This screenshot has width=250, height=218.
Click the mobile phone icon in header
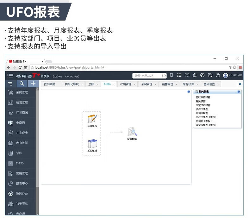pyautogui.click(x=172, y=75)
